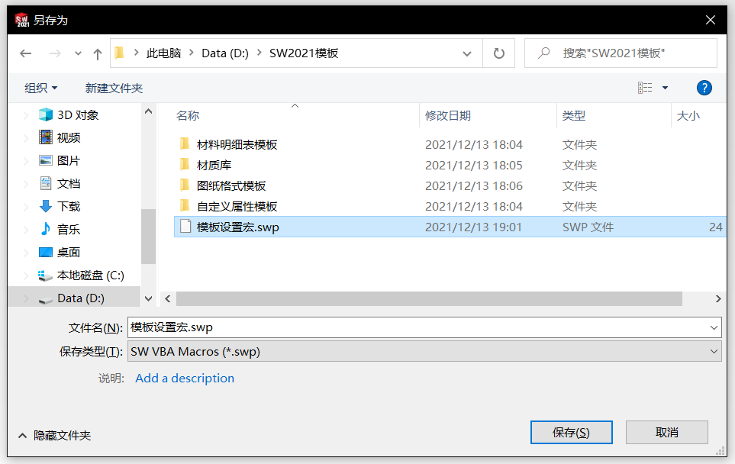
Task: Select 此电脑 in the address path
Action: (163, 53)
